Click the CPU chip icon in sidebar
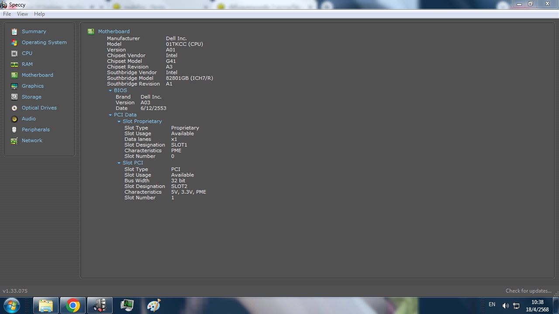Screen dimensions: 559x314 tap(14, 53)
